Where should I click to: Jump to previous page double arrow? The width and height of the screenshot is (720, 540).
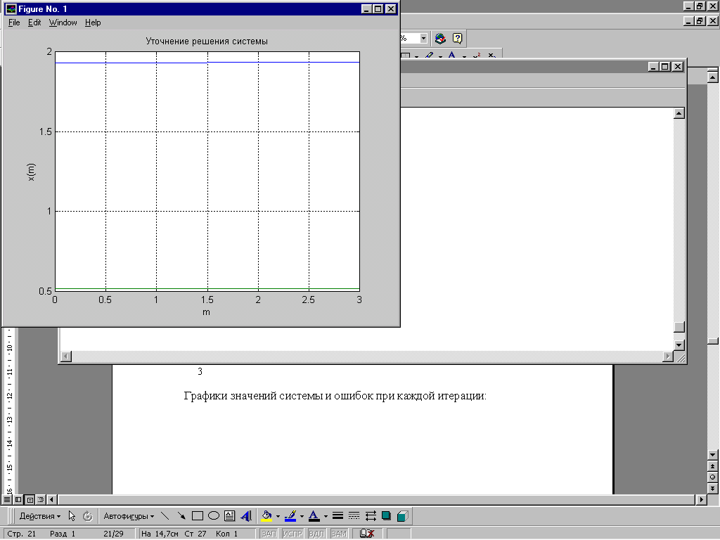pos(713,466)
